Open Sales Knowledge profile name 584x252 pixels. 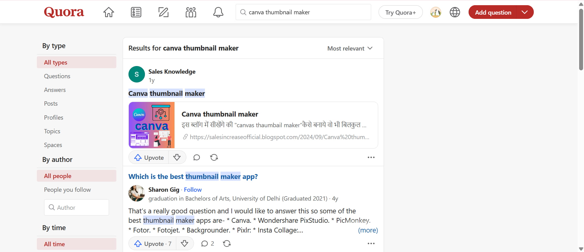(x=172, y=72)
